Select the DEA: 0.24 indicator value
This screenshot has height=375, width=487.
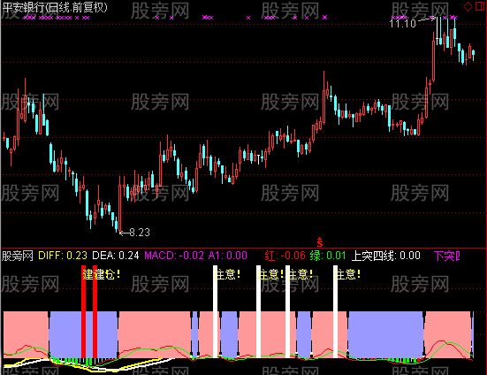[x=116, y=256]
